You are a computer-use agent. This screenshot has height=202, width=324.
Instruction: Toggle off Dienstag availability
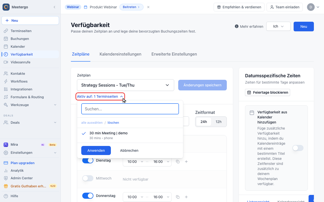coord(88,160)
